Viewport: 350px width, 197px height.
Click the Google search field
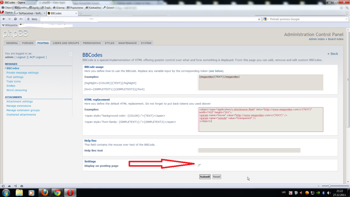pos(307,19)
